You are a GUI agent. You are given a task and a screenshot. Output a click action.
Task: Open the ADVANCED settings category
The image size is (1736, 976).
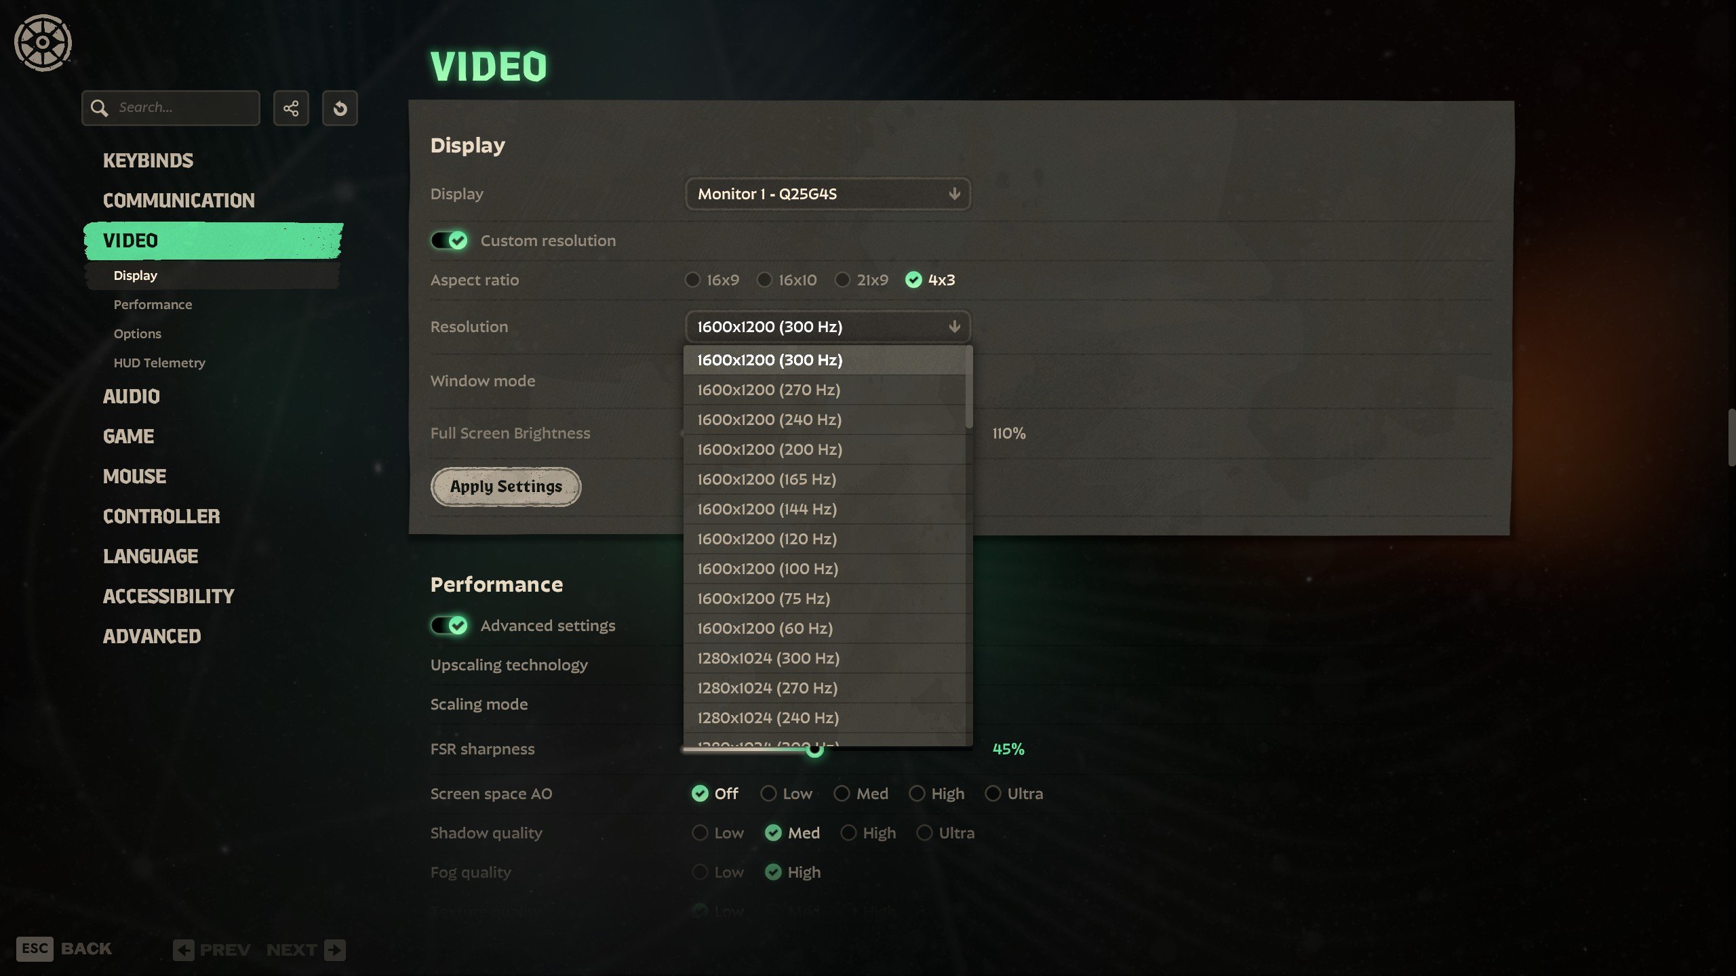pos(152,636)
